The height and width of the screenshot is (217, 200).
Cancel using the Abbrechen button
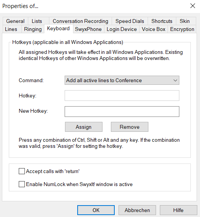pos(137,210)
